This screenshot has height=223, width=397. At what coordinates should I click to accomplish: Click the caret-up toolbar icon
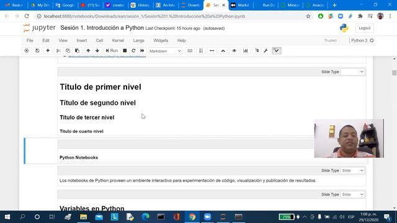click(223, 51)
